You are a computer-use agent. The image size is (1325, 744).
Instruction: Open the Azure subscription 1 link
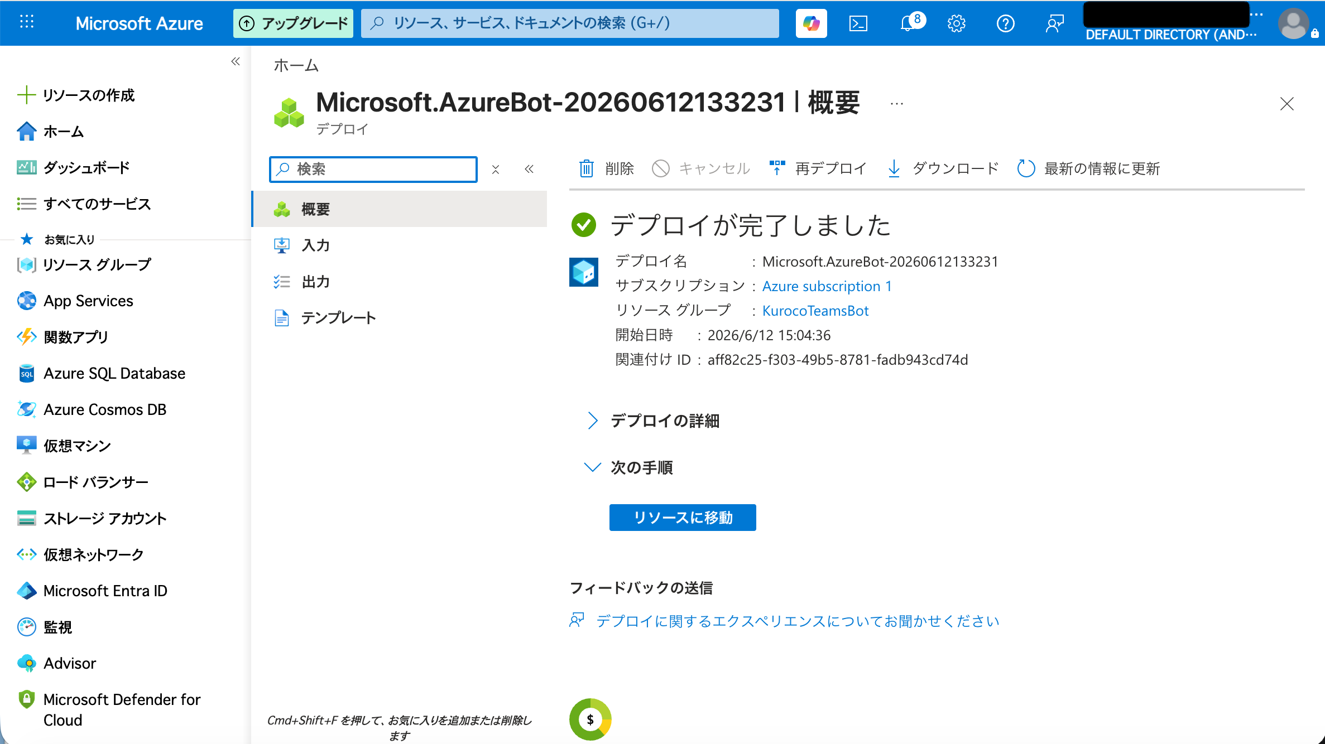pos(827,286)
